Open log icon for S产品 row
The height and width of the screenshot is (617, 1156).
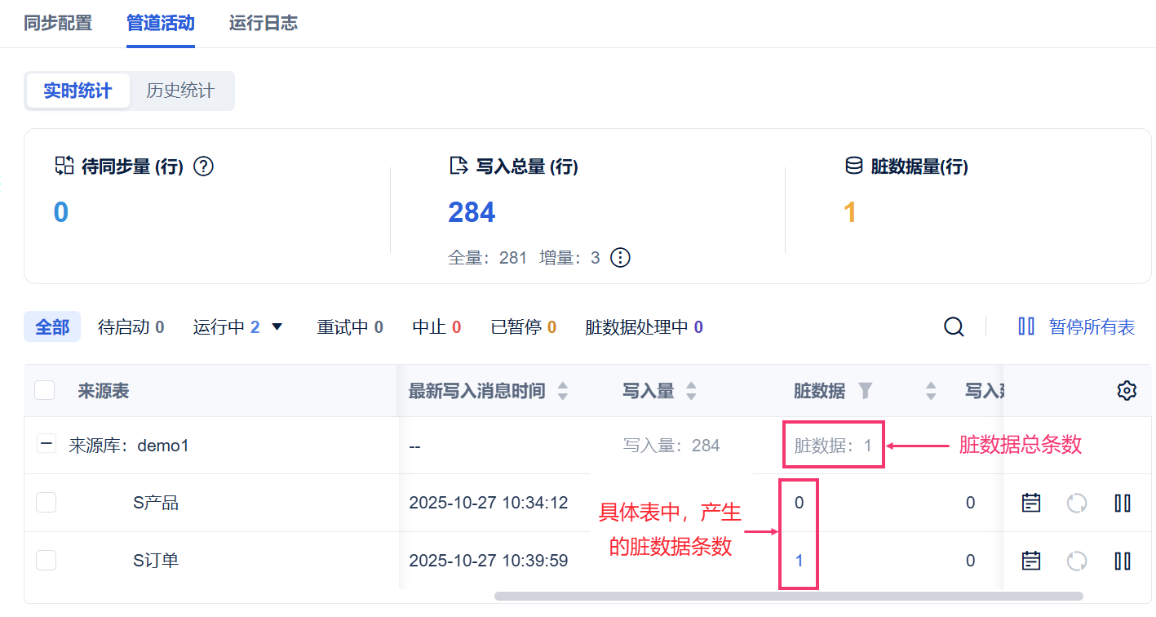1031,503
